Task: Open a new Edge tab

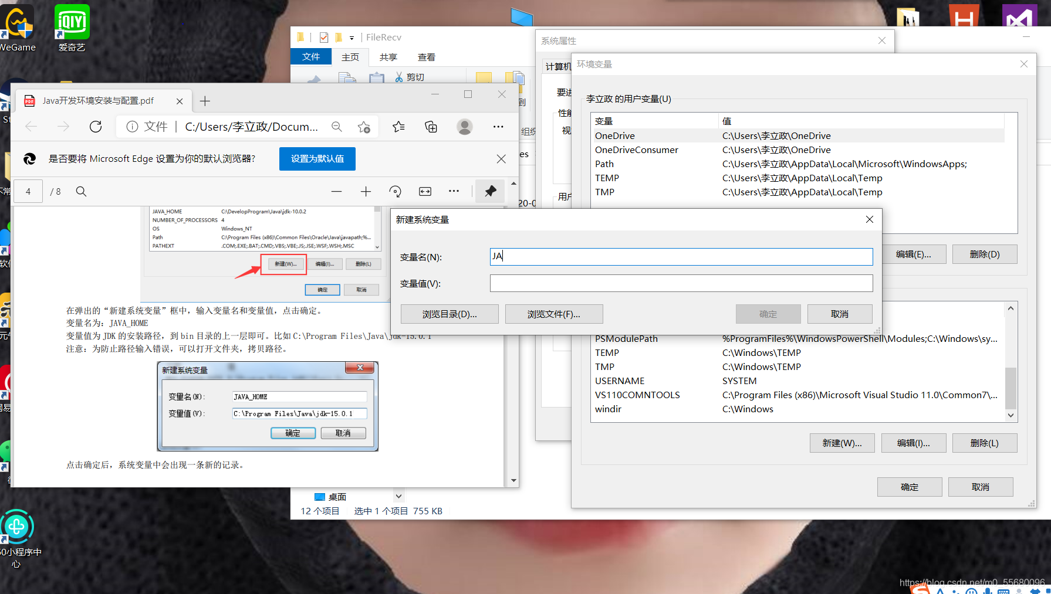Action: click(x=205, y=101)
